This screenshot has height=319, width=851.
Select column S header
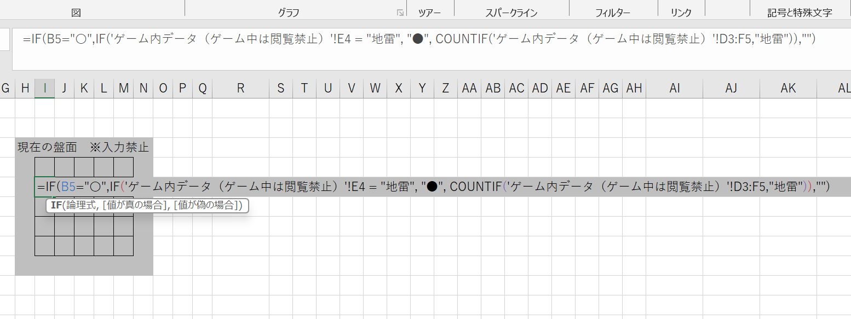[280, 88]
